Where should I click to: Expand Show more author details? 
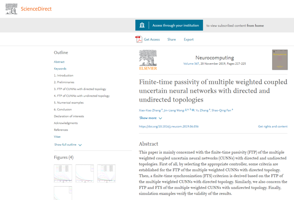(x=150, y=118)
